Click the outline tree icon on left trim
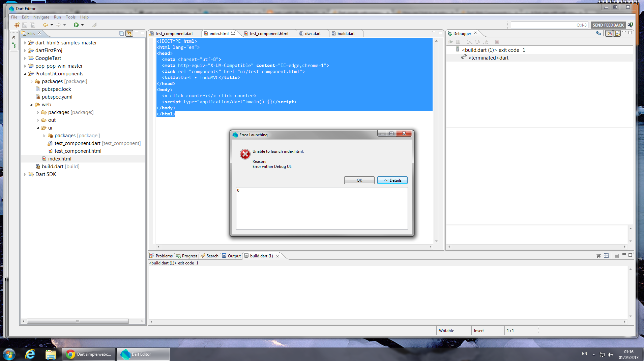This screenshot has height=361, width=644. [x=14, y=45]
